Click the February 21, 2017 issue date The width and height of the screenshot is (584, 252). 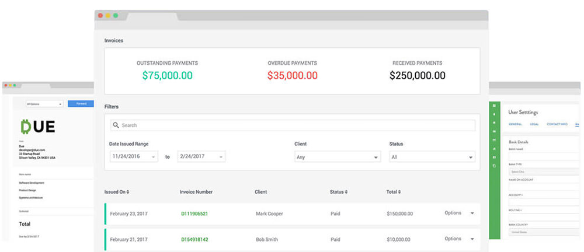129,239
